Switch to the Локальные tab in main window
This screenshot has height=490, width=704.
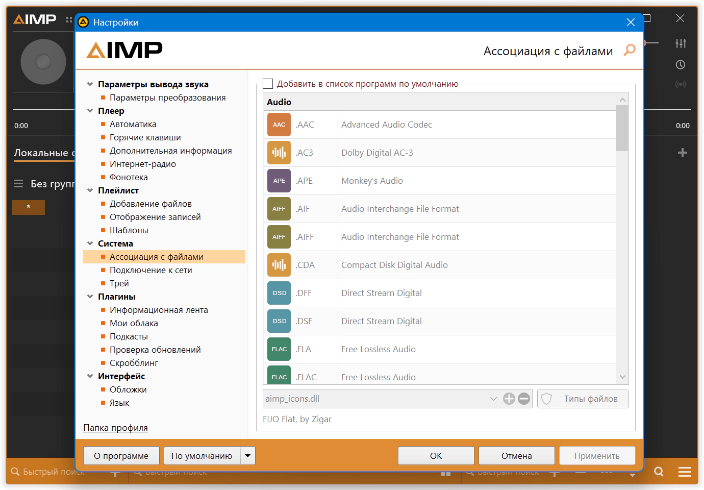pos(44,153)
